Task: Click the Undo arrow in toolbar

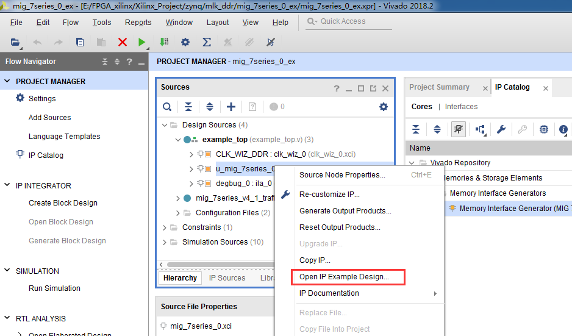Action: coord(37,42)
